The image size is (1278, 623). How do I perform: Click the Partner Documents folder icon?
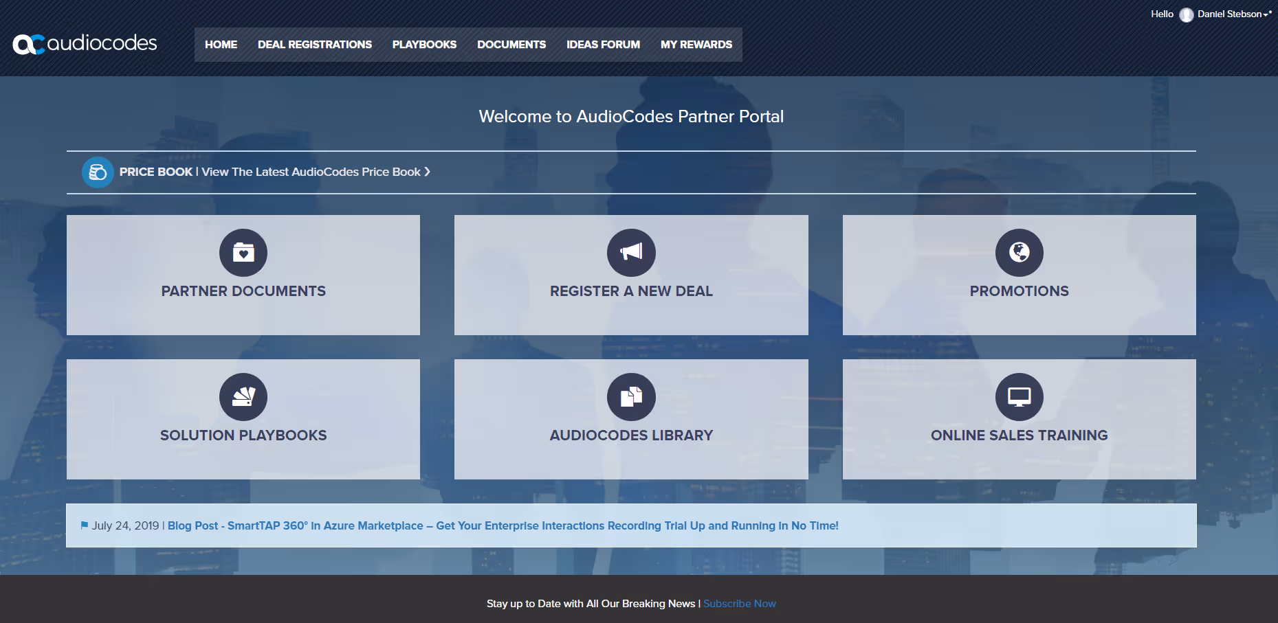point(243,252)
